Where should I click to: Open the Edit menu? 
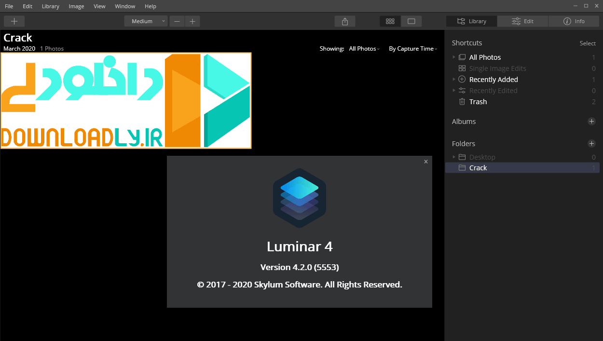27,6
